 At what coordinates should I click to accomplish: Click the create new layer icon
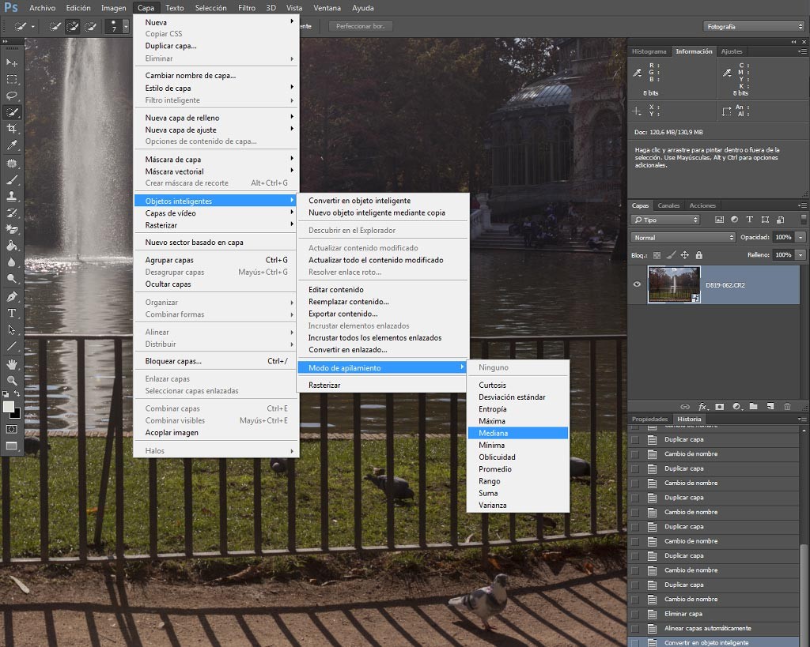[770, 407]
